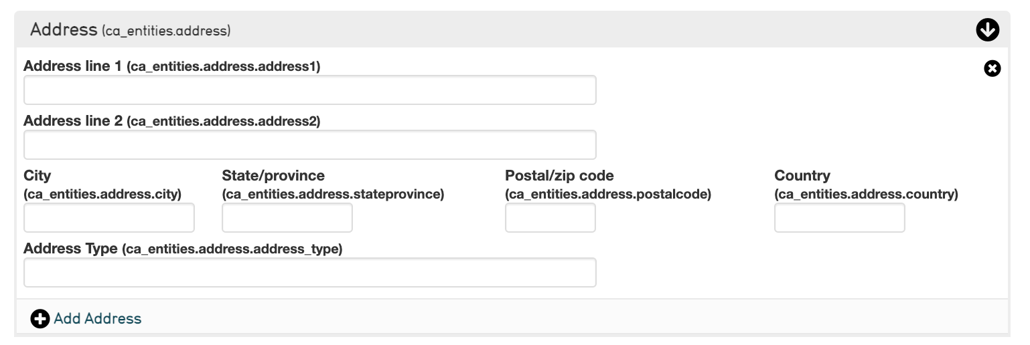The height and width of the screenshot is (345, 1030).
Task: Click into the Address line 2 text box
Action: (309, 145)
